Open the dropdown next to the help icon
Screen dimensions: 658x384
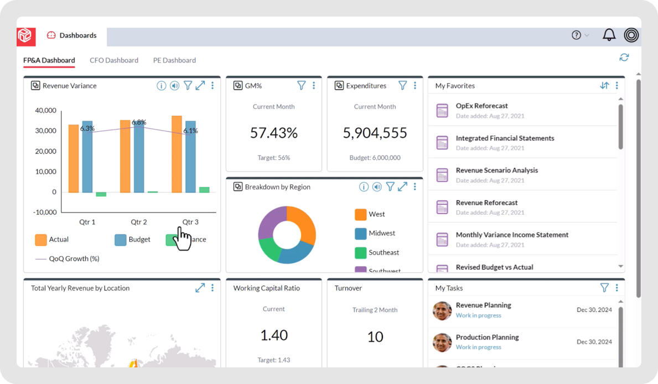586,35
